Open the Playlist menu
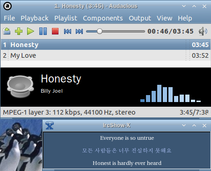211x171 pixels. 65,18
